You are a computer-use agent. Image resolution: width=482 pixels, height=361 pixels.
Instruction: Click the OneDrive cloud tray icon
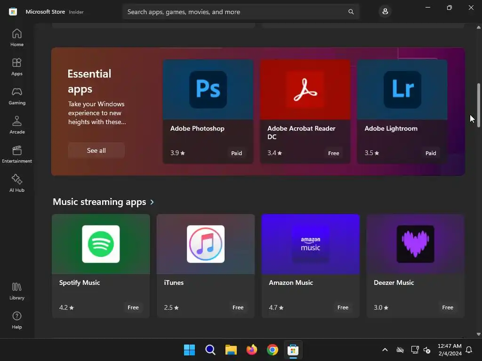tap(400, 350)
